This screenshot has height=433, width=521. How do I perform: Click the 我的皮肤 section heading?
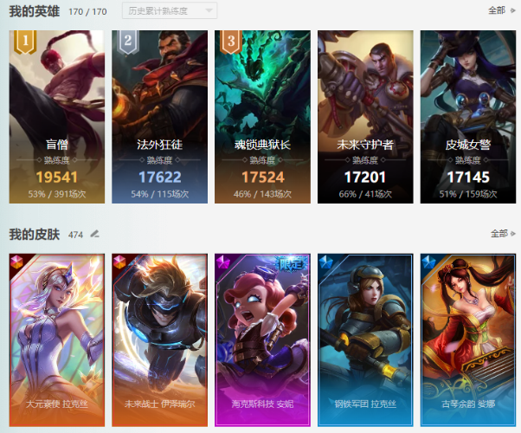tap(35, 234)
